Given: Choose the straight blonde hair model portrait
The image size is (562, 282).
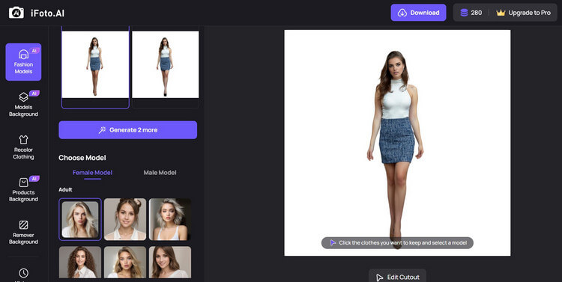Looking at the screenshot, I should pos(80,219).
